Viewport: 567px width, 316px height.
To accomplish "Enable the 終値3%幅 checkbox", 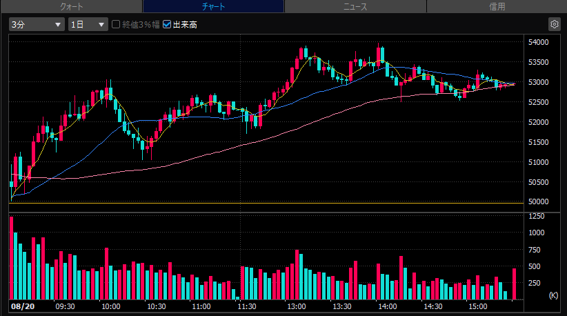I will tap(116, 24).
